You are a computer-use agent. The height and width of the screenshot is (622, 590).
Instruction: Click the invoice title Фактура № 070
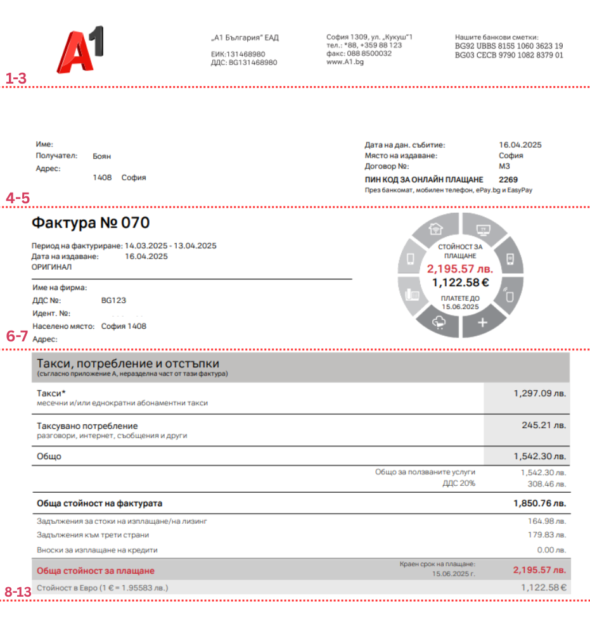tap(91, 223)
